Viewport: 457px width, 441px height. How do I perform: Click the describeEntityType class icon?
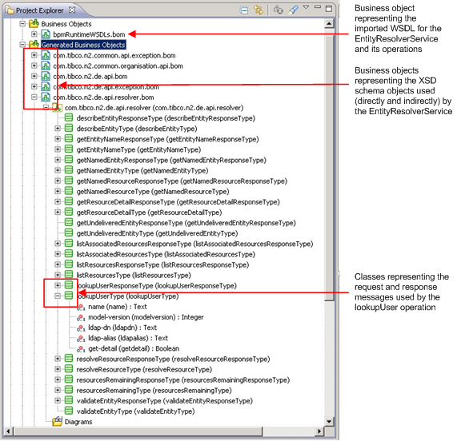(x=69, y=129)
